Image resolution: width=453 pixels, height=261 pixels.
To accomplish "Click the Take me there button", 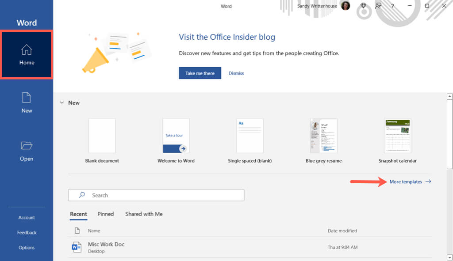I will [200, 73].
